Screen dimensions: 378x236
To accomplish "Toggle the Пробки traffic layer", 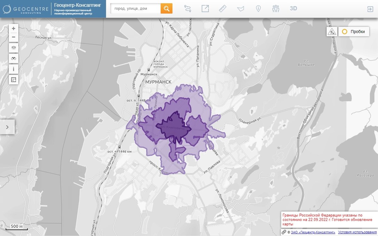I will click(x=354, y=31).
